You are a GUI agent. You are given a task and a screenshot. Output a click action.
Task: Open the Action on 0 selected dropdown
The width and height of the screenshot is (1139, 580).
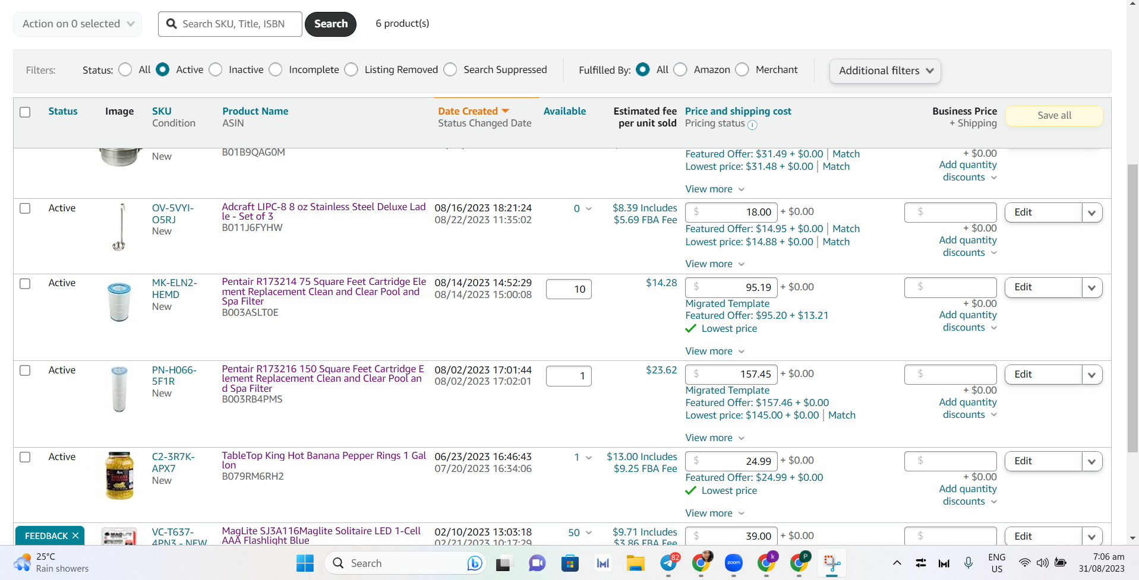(x=78, y=24)
